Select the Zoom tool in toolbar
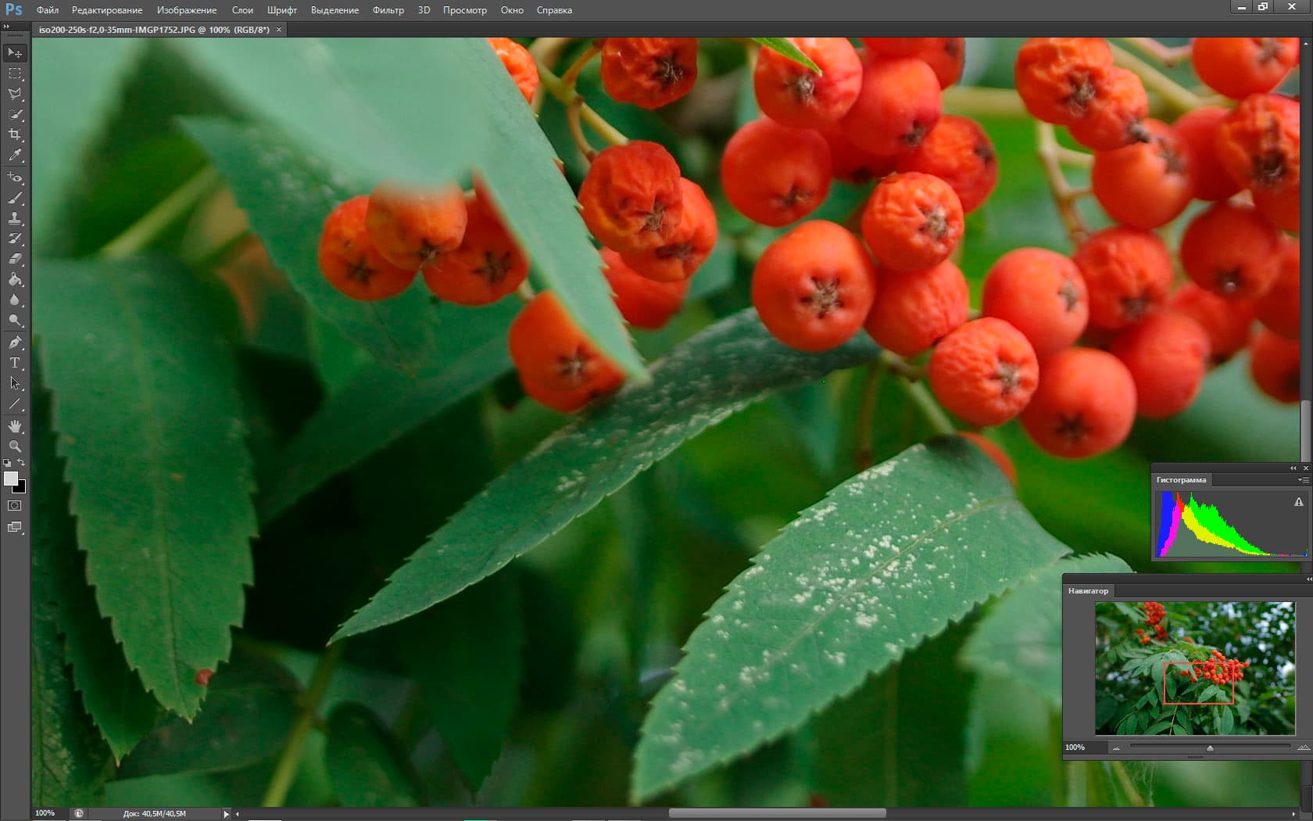Image resolution: width=1313 pixels, height=821 pixels. click(x=15, y=446)
